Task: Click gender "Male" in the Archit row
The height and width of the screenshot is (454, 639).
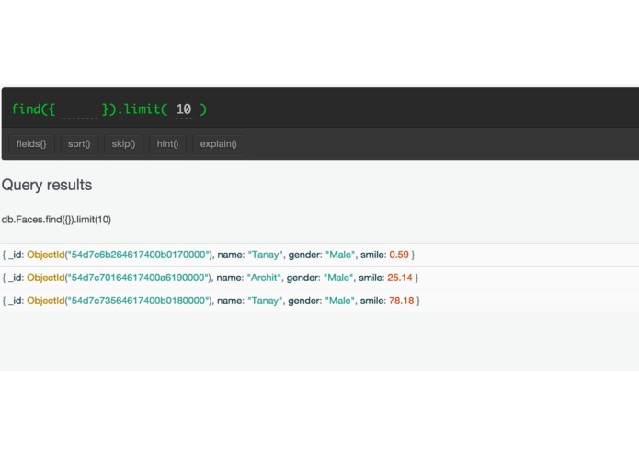Action: coord(338,278)
